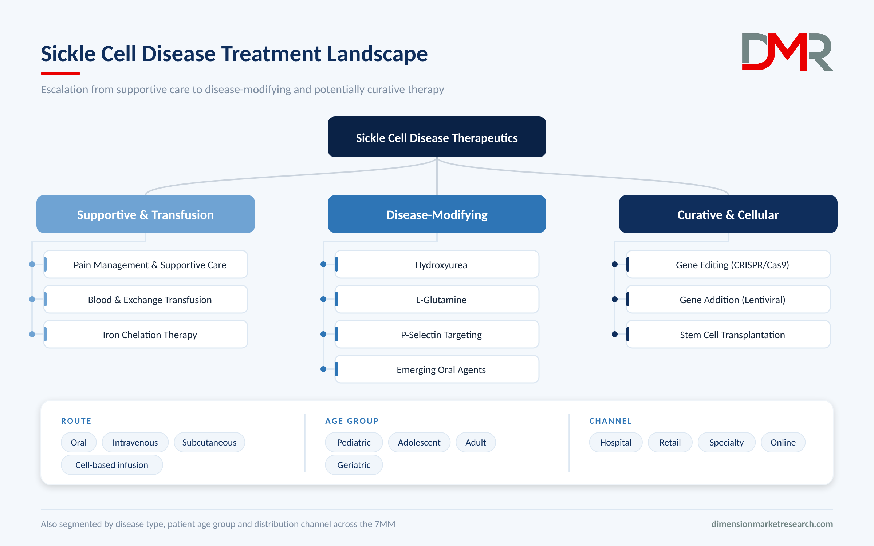Click the bullet dot beside Iron Chelation Therapy
This screenshot has width=874, height=546.
[32, 334]
